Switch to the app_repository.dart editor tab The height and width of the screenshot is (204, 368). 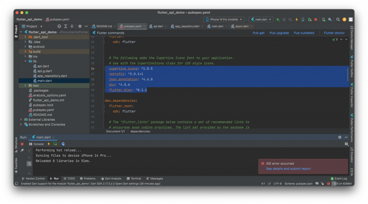pos(187,26)
